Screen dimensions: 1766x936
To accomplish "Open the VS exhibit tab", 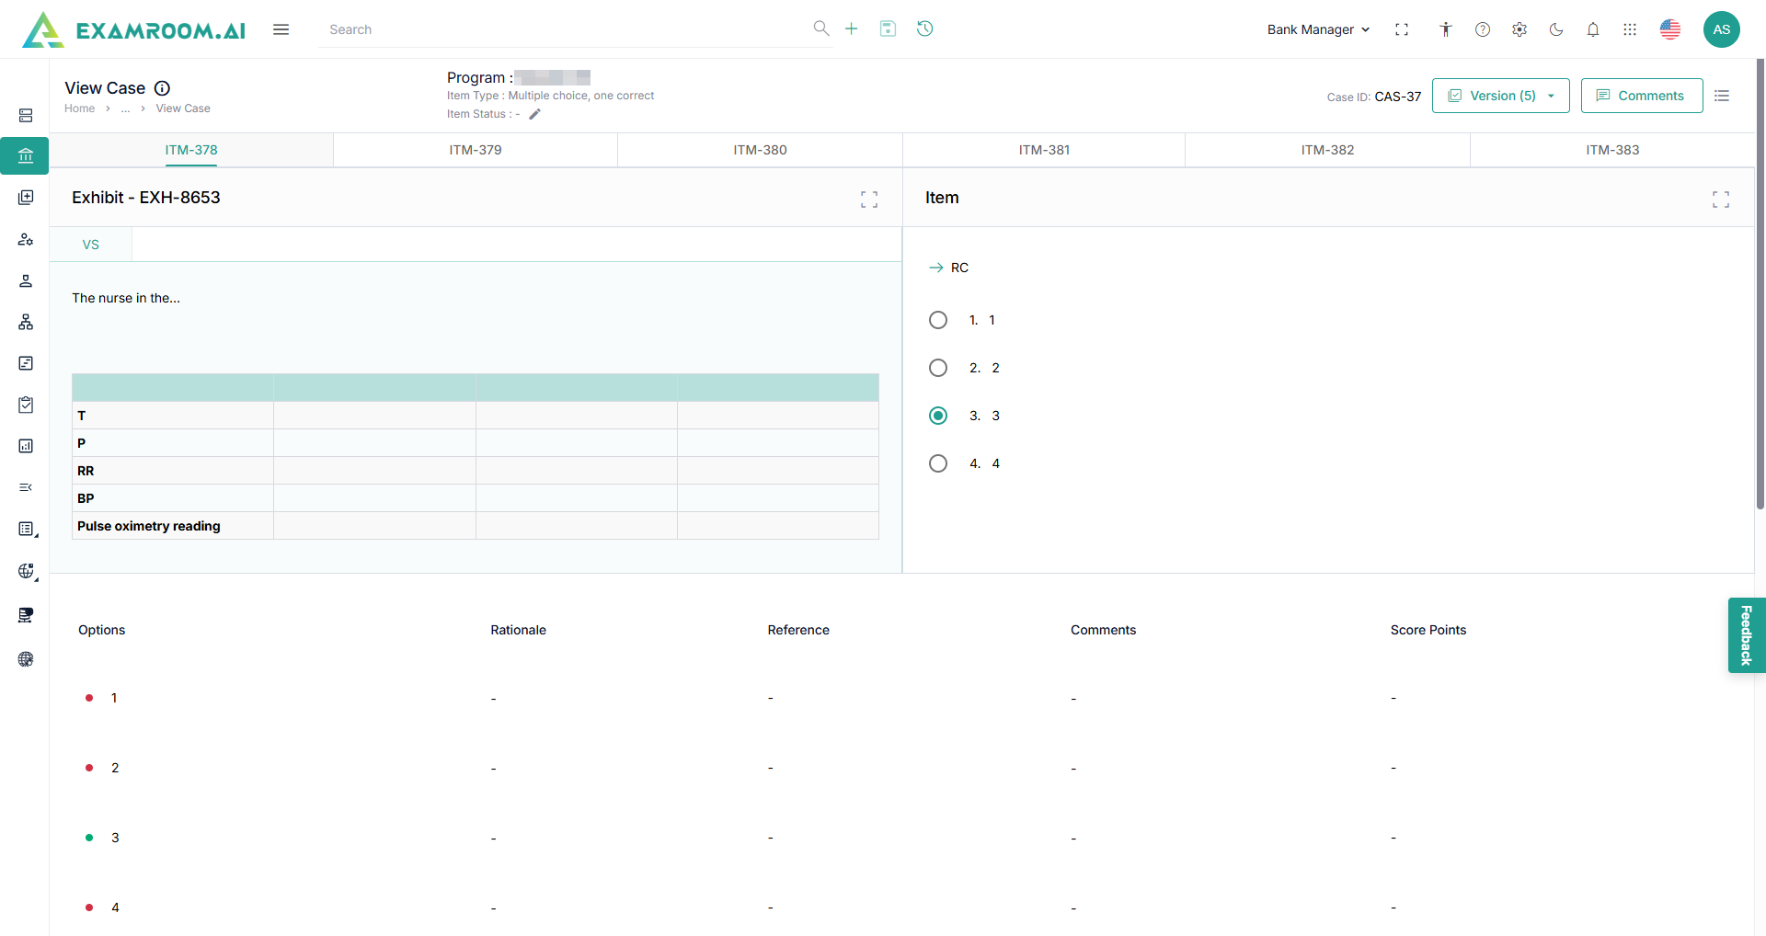I will (90, 245).
